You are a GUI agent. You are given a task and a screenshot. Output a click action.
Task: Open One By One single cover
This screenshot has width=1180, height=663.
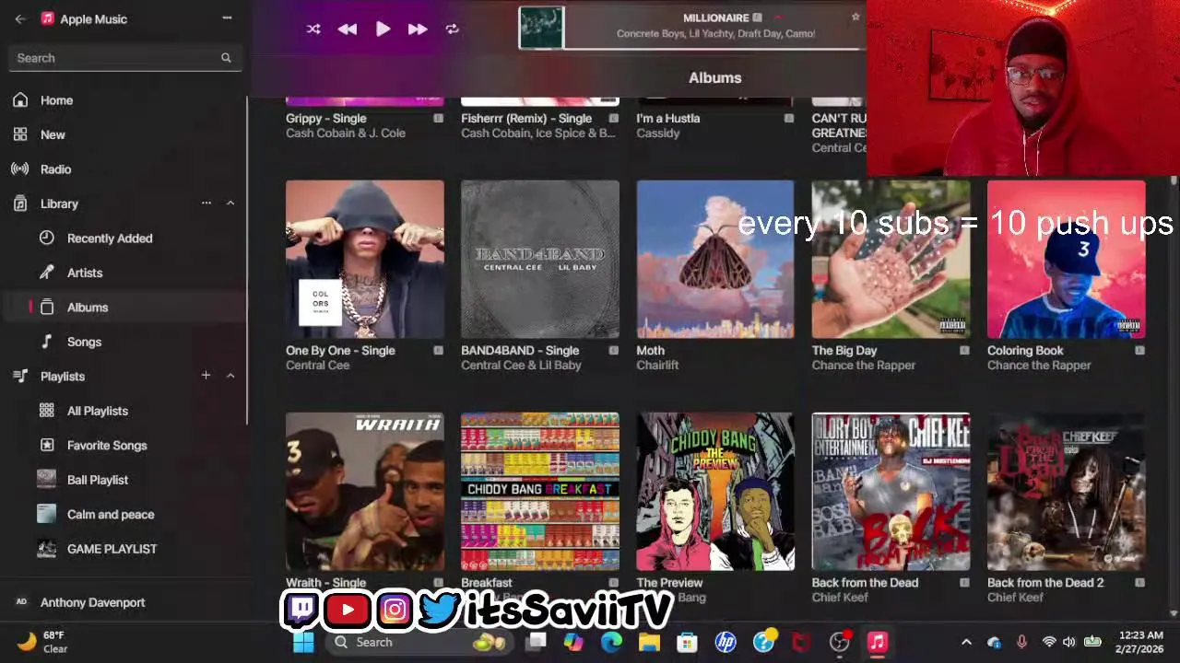[x=365, y=259]
